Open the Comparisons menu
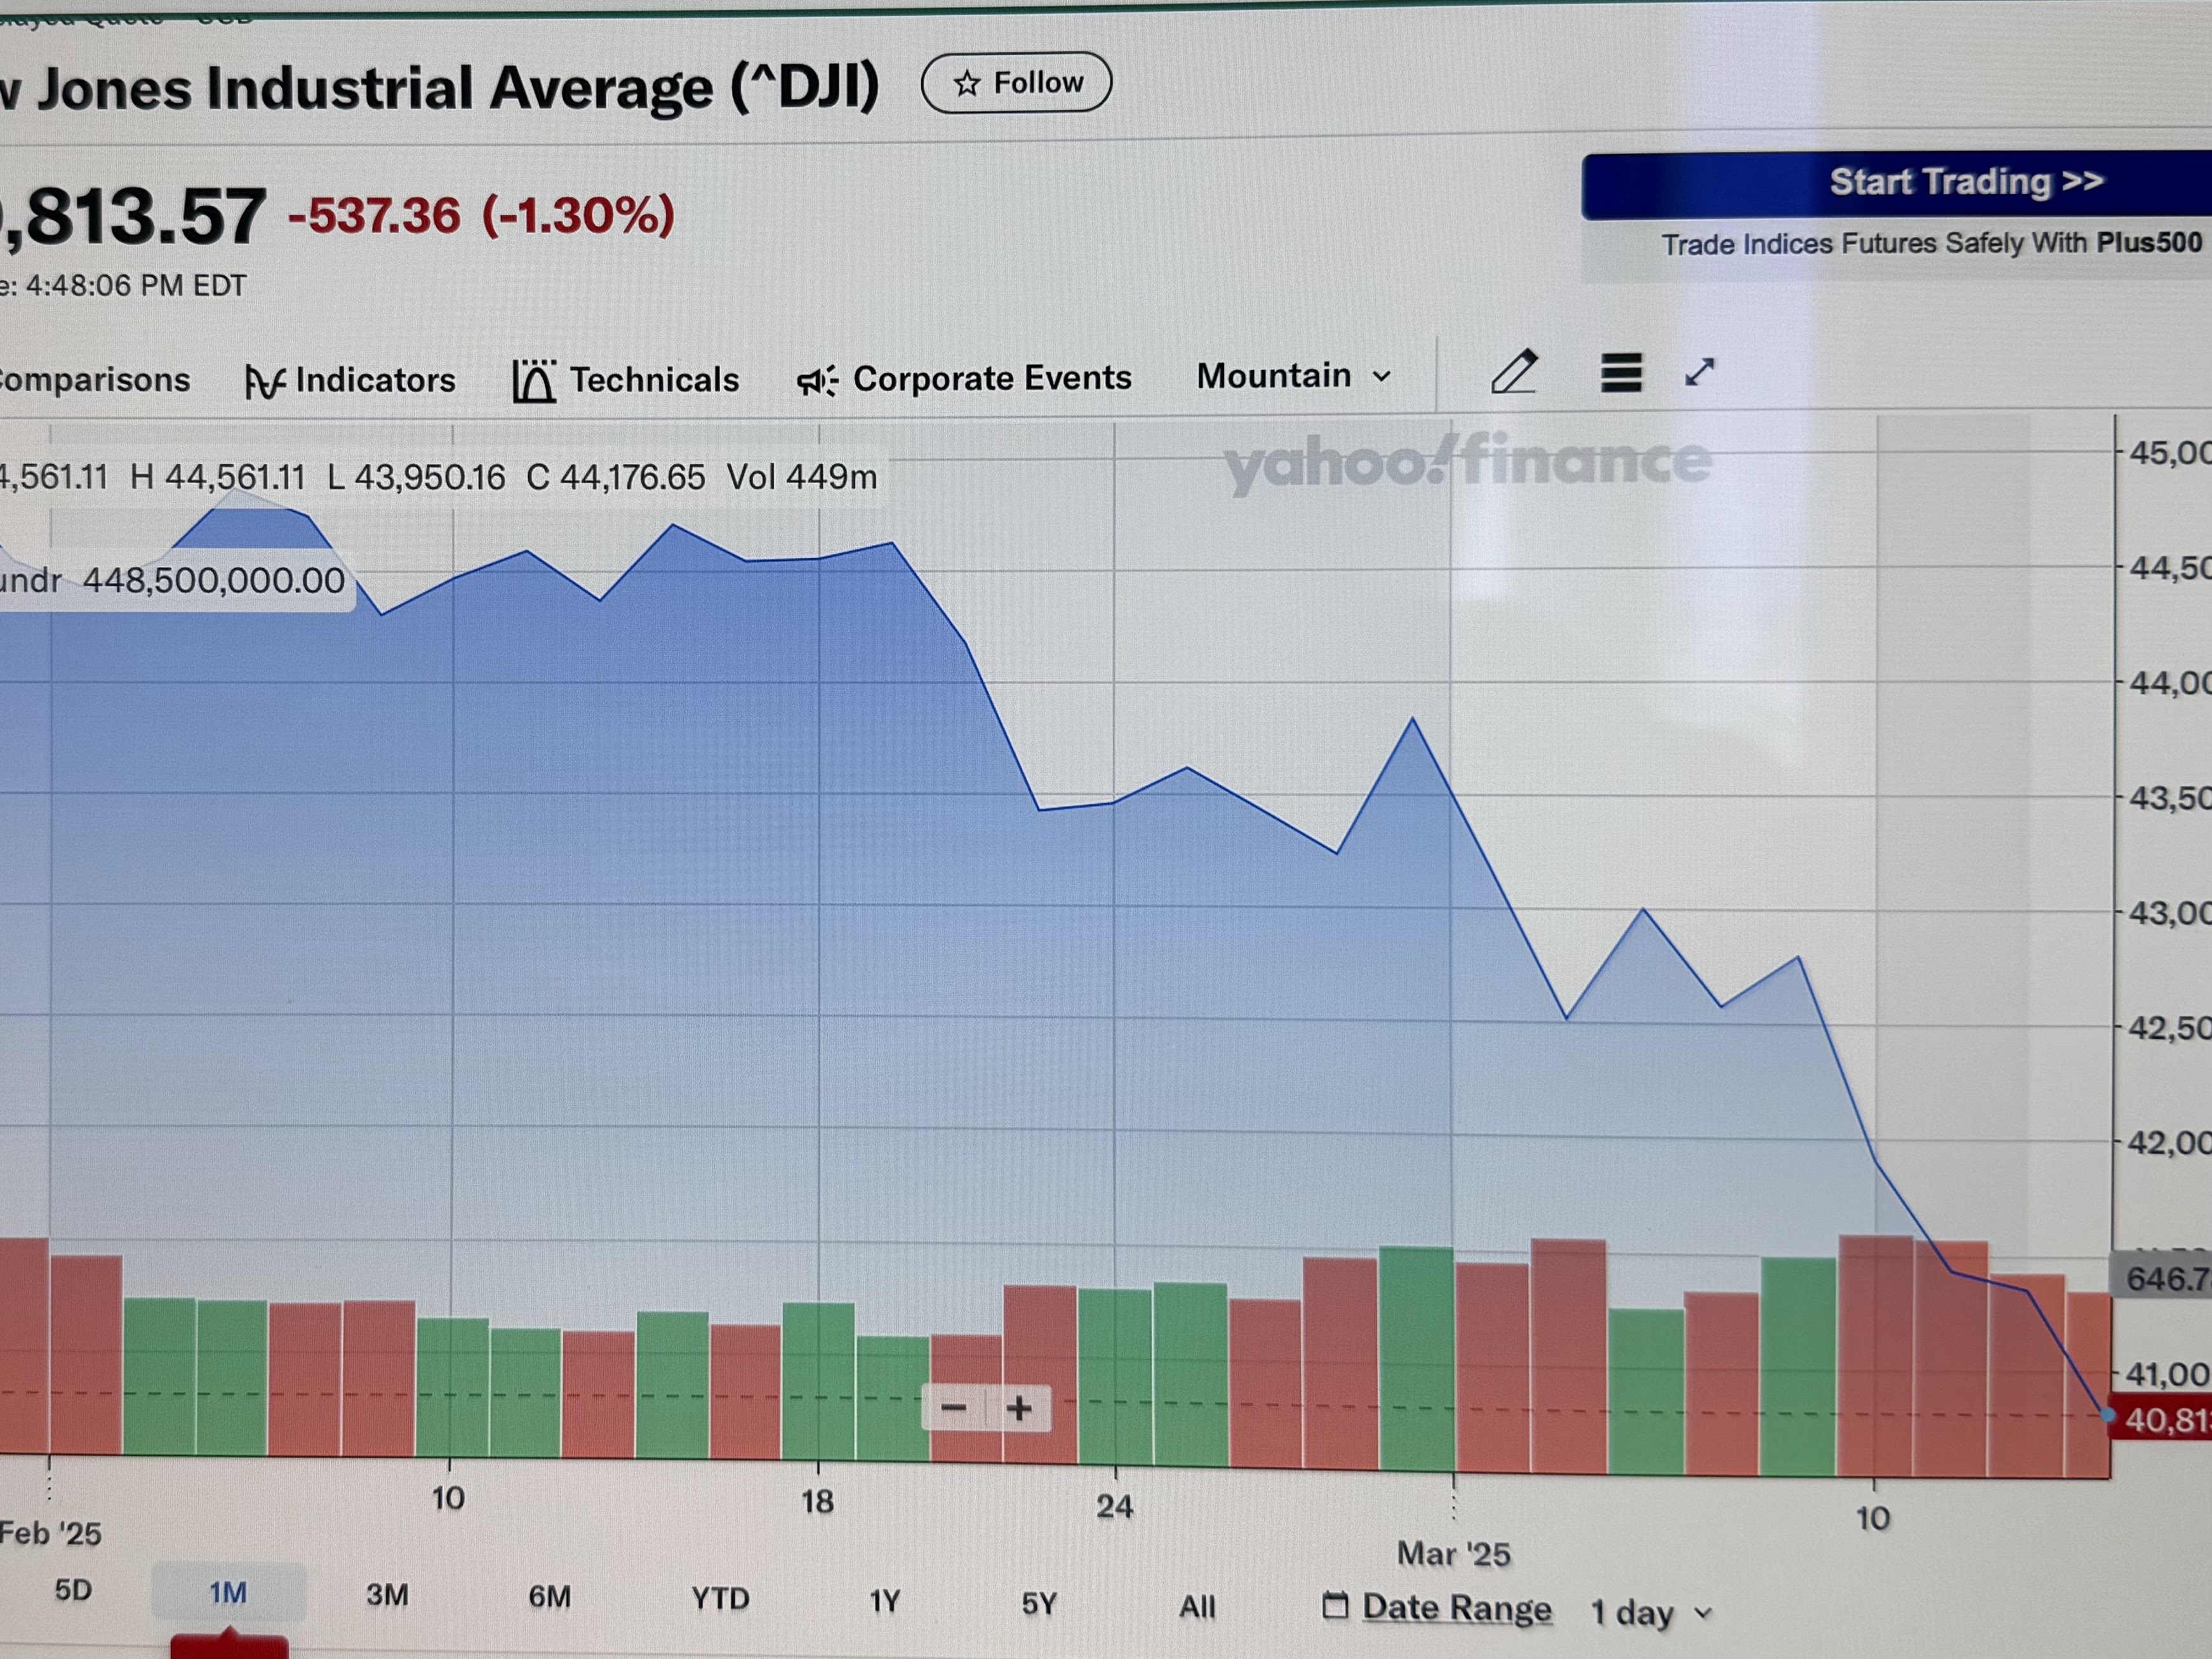This screenshot has height=1659, width=2212. click(x=94, y=380)
